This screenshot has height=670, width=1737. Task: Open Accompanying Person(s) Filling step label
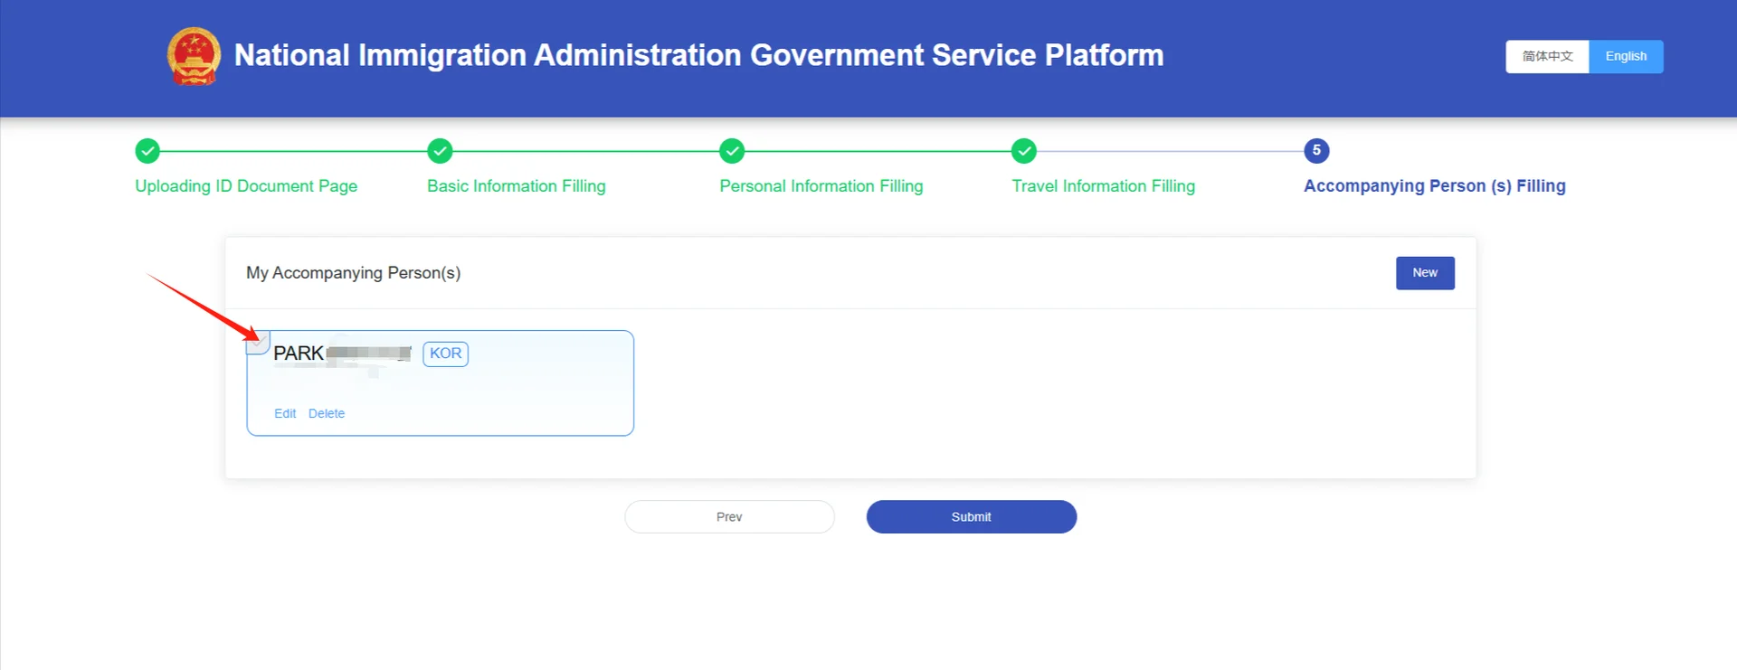coord(1435,186)
